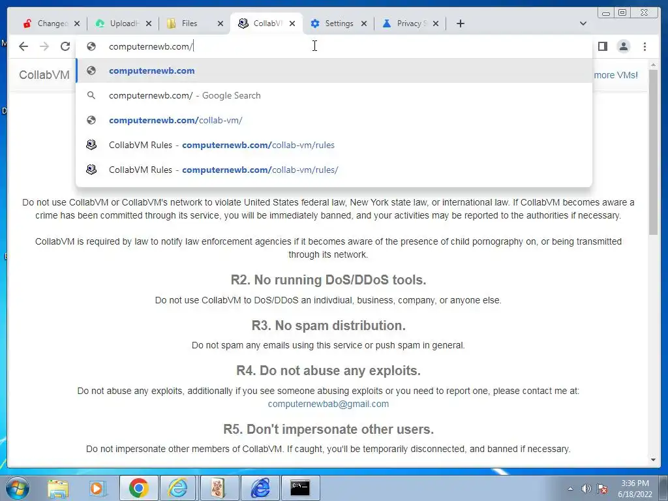Click the globe icon in the address bar
Screen dimensions: 668x501
(x=91, y=46)
